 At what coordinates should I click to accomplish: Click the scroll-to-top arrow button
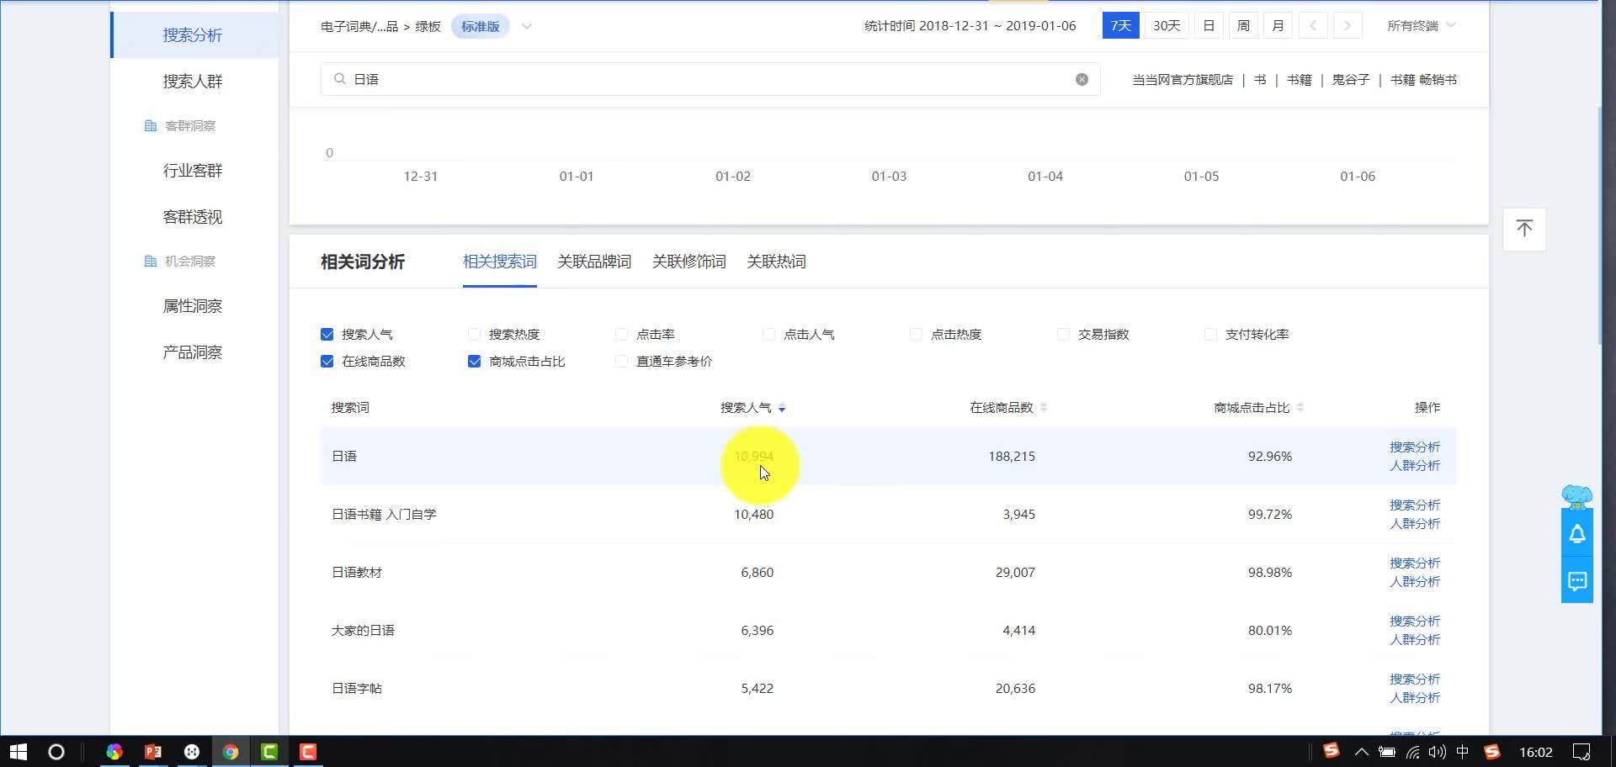[x=1524, y=229]
